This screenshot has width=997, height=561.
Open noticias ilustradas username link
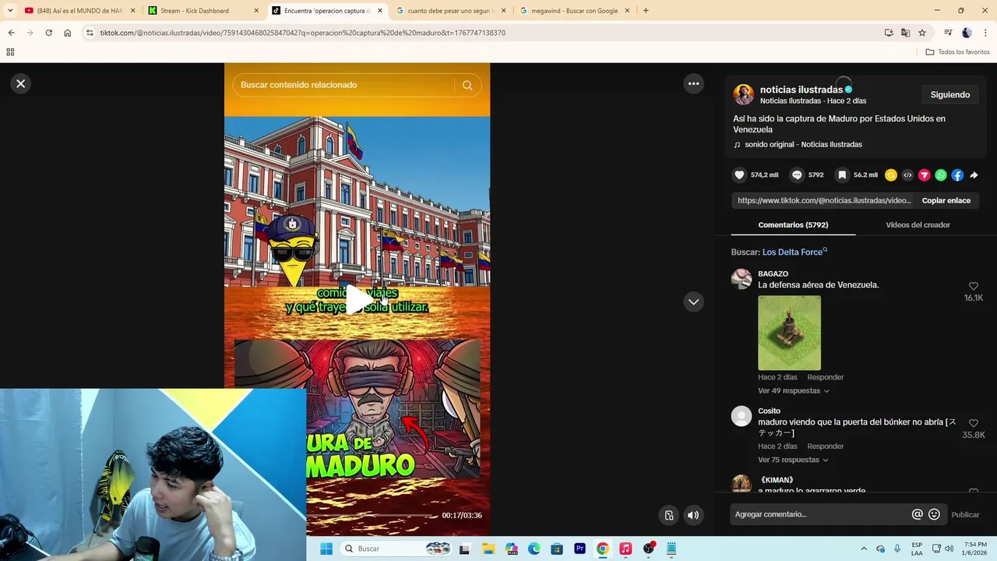click(x=801, y=90)
